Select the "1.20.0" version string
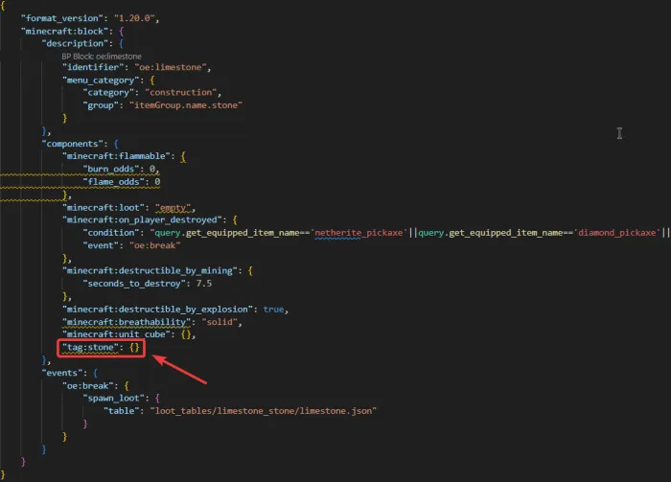Viewport: 671px width, 482px height. point(134,18)
